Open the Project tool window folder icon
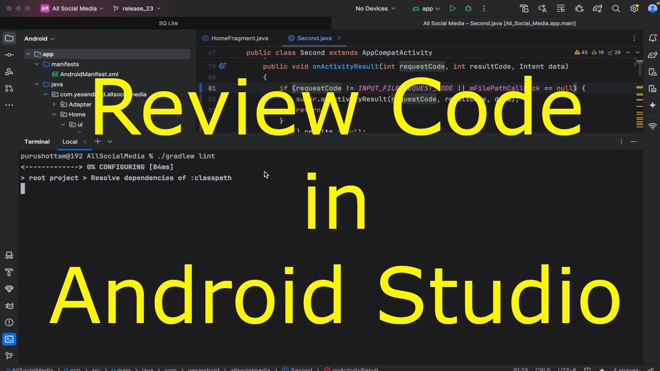The width and height of the screenshot is (660, 371). (x=9, y=38)
